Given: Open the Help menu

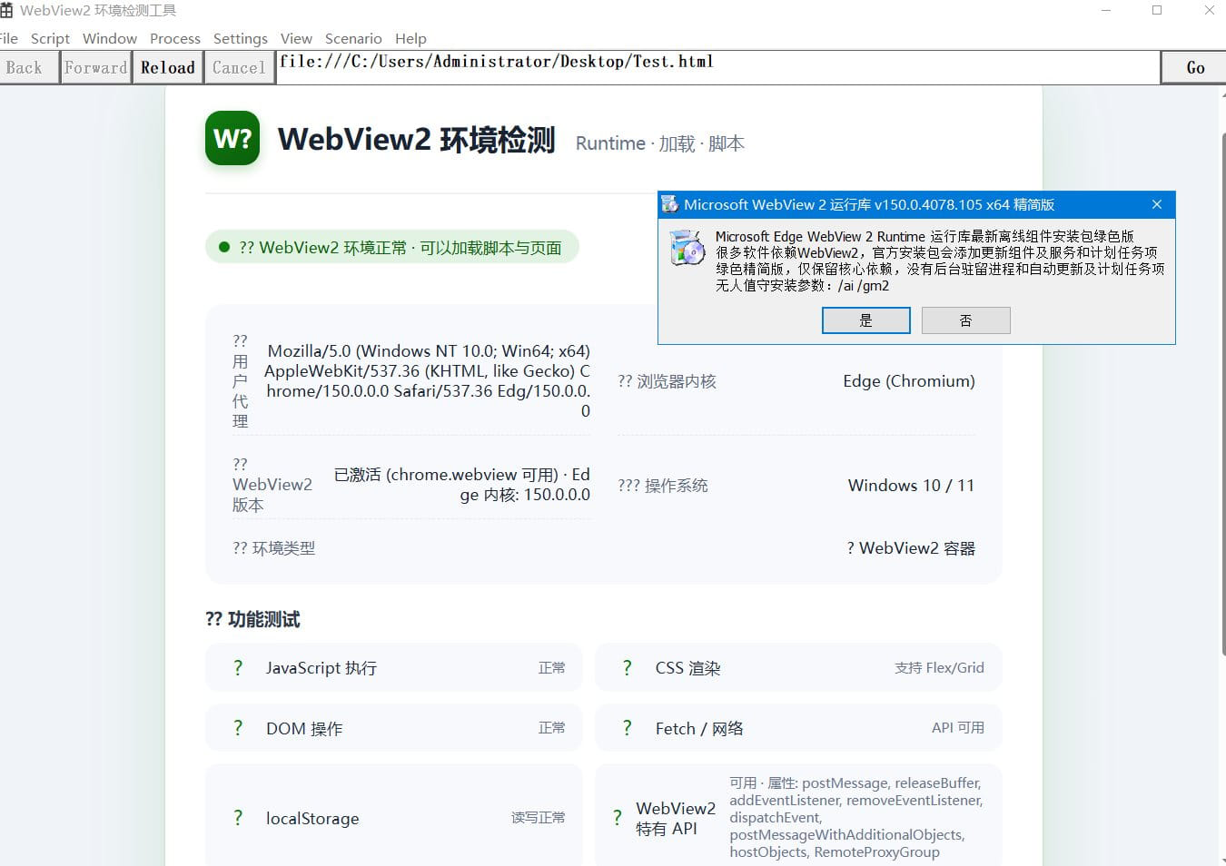Looking at the screenshot, I should 410,38.
